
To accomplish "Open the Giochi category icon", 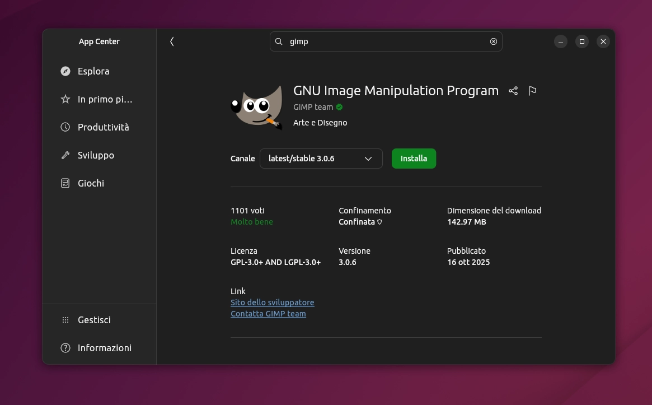I will [x=65, y=183].
